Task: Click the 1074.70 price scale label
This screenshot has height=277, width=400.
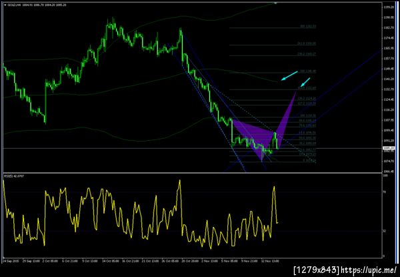Action: (x=389, y=161)
